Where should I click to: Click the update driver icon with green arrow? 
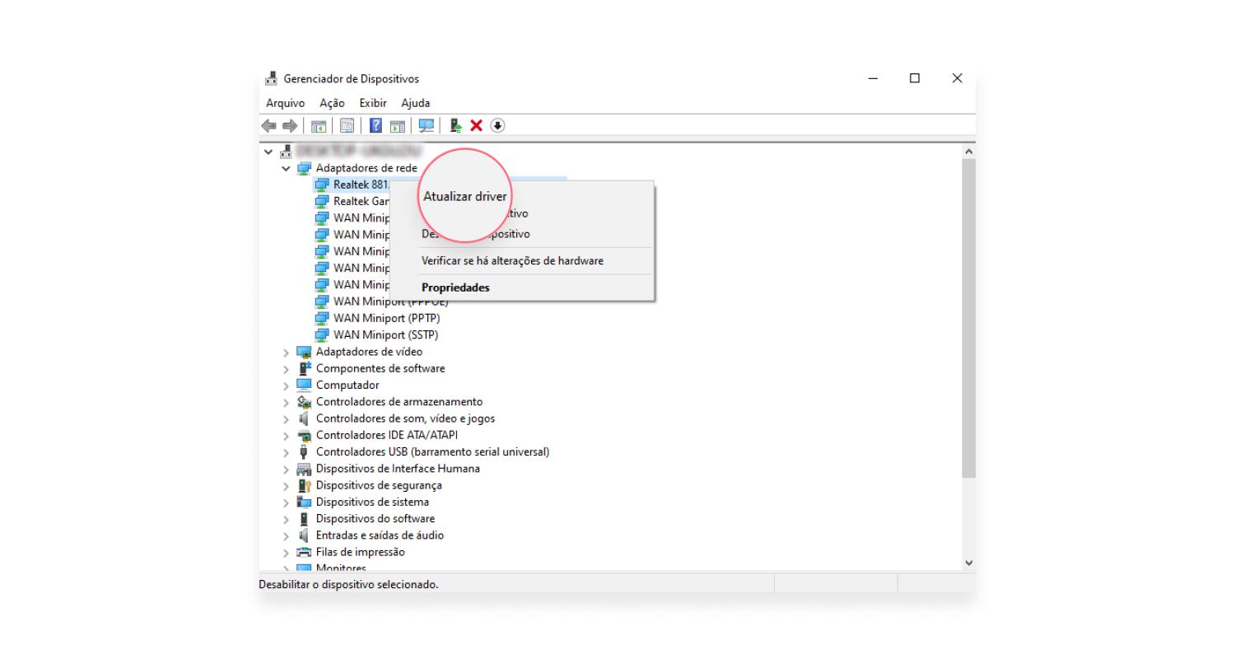click(x=456, y=125)
